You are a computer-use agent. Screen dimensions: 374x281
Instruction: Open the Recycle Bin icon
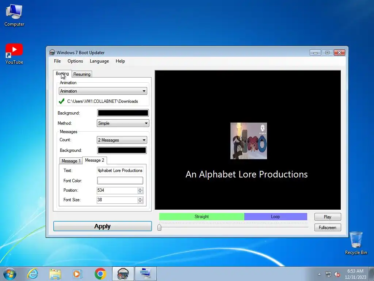tap(356, 243)
